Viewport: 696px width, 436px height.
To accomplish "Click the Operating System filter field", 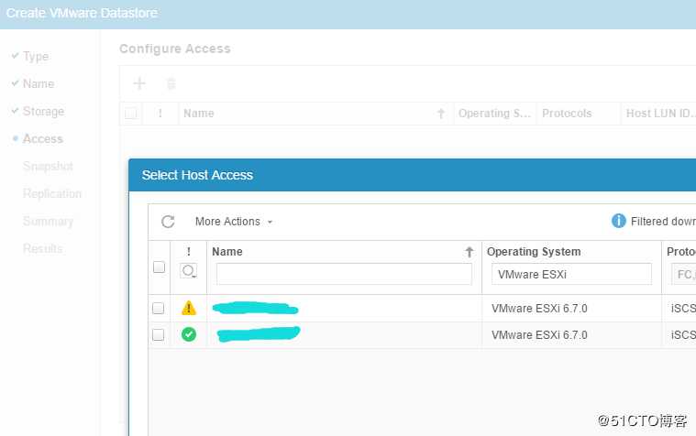I will pos(571,274).
